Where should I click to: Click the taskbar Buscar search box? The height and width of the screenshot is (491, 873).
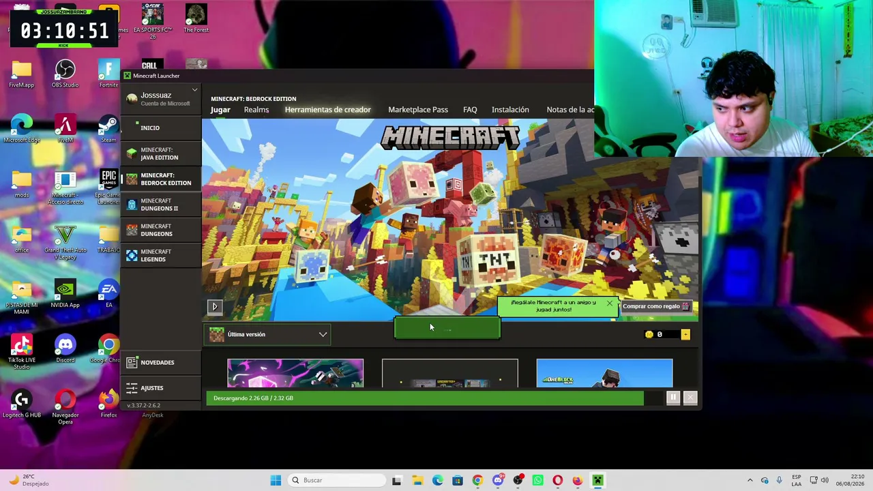pos(338,480)
